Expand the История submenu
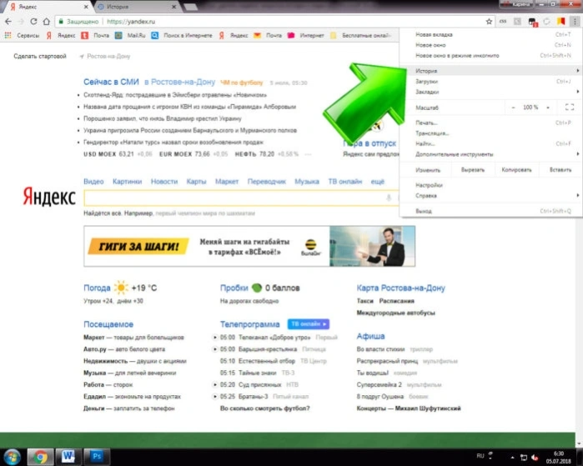Screen dimensions: 583x466 coord(490,71)
